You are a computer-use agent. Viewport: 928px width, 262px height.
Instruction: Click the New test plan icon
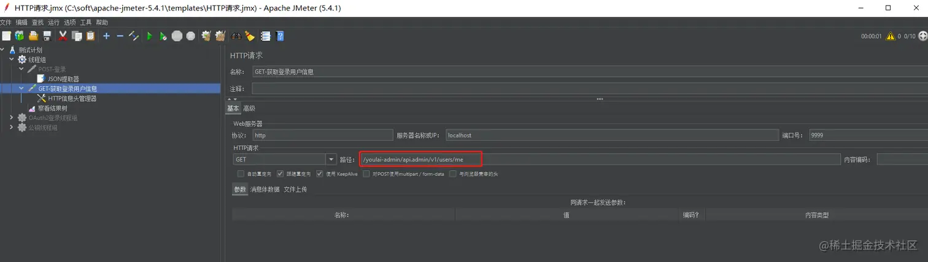pos(6,36)
